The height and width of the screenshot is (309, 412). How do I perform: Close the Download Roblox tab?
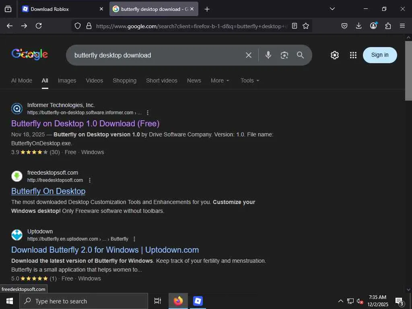coord(101,9)
